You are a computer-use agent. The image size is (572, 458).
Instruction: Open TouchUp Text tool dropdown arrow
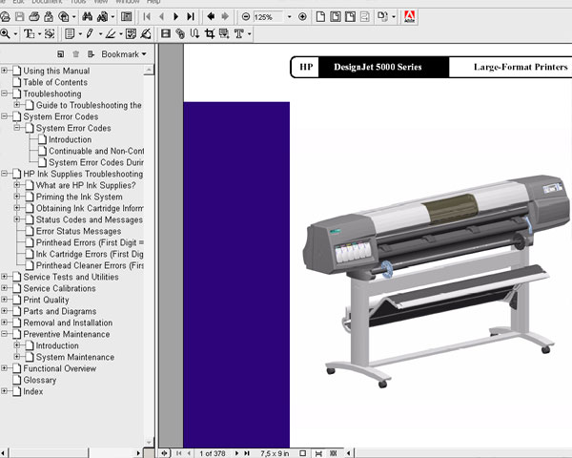250,34
